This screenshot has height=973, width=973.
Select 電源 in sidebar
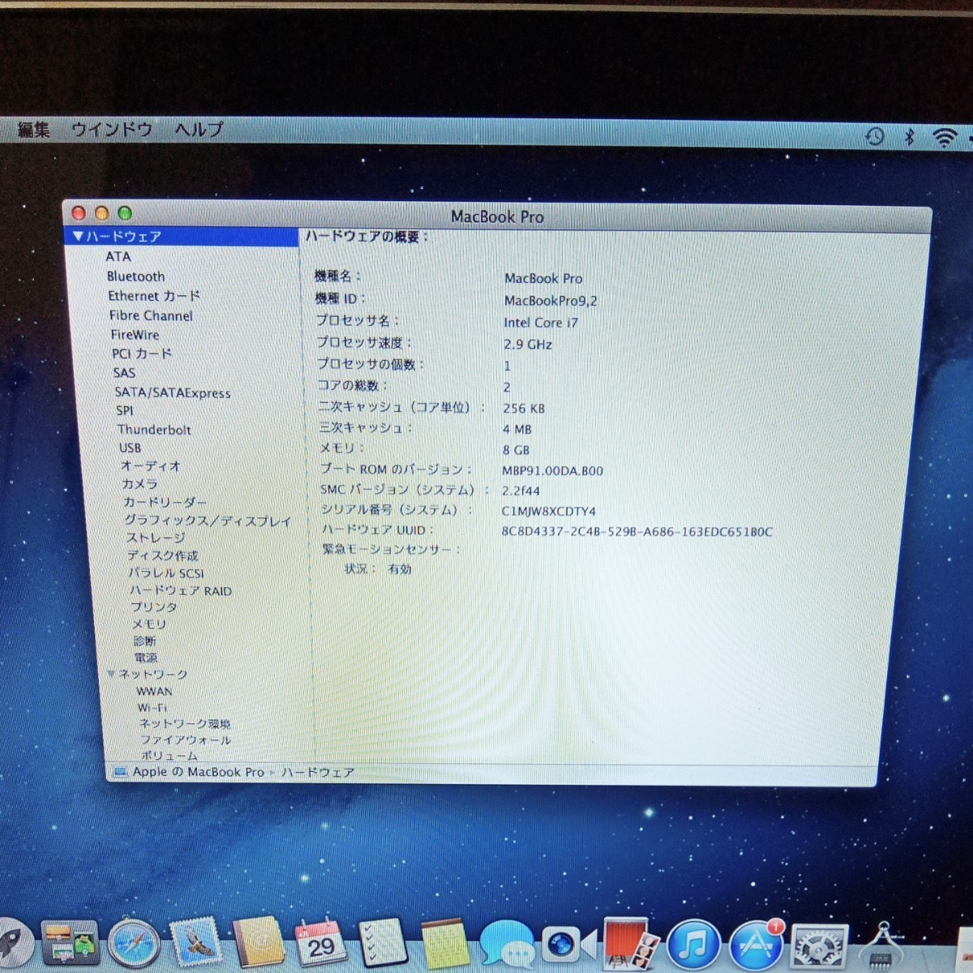click(146, 658)
